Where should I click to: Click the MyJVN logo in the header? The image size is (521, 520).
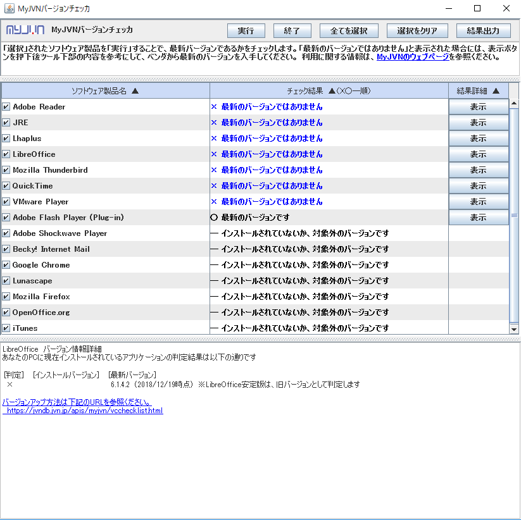pos(25,30)
